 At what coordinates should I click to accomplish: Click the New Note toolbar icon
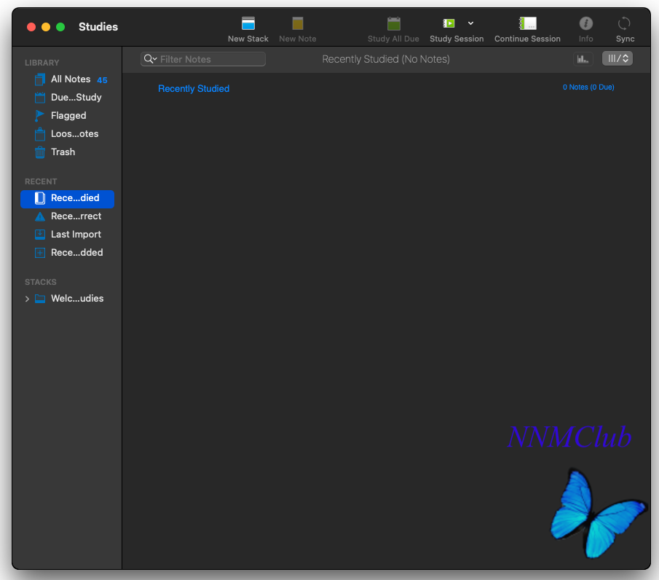tap(298, 23)
